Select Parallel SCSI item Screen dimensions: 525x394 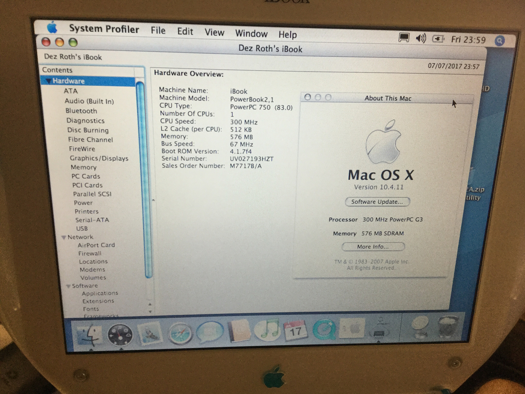click(x=93, y=194)
